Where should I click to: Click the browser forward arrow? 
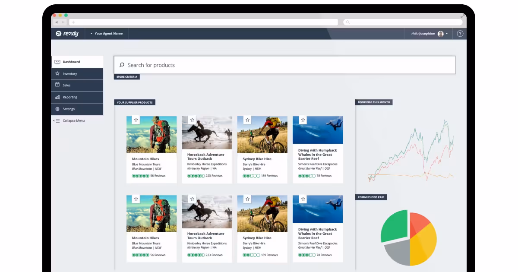click(63, 22)
